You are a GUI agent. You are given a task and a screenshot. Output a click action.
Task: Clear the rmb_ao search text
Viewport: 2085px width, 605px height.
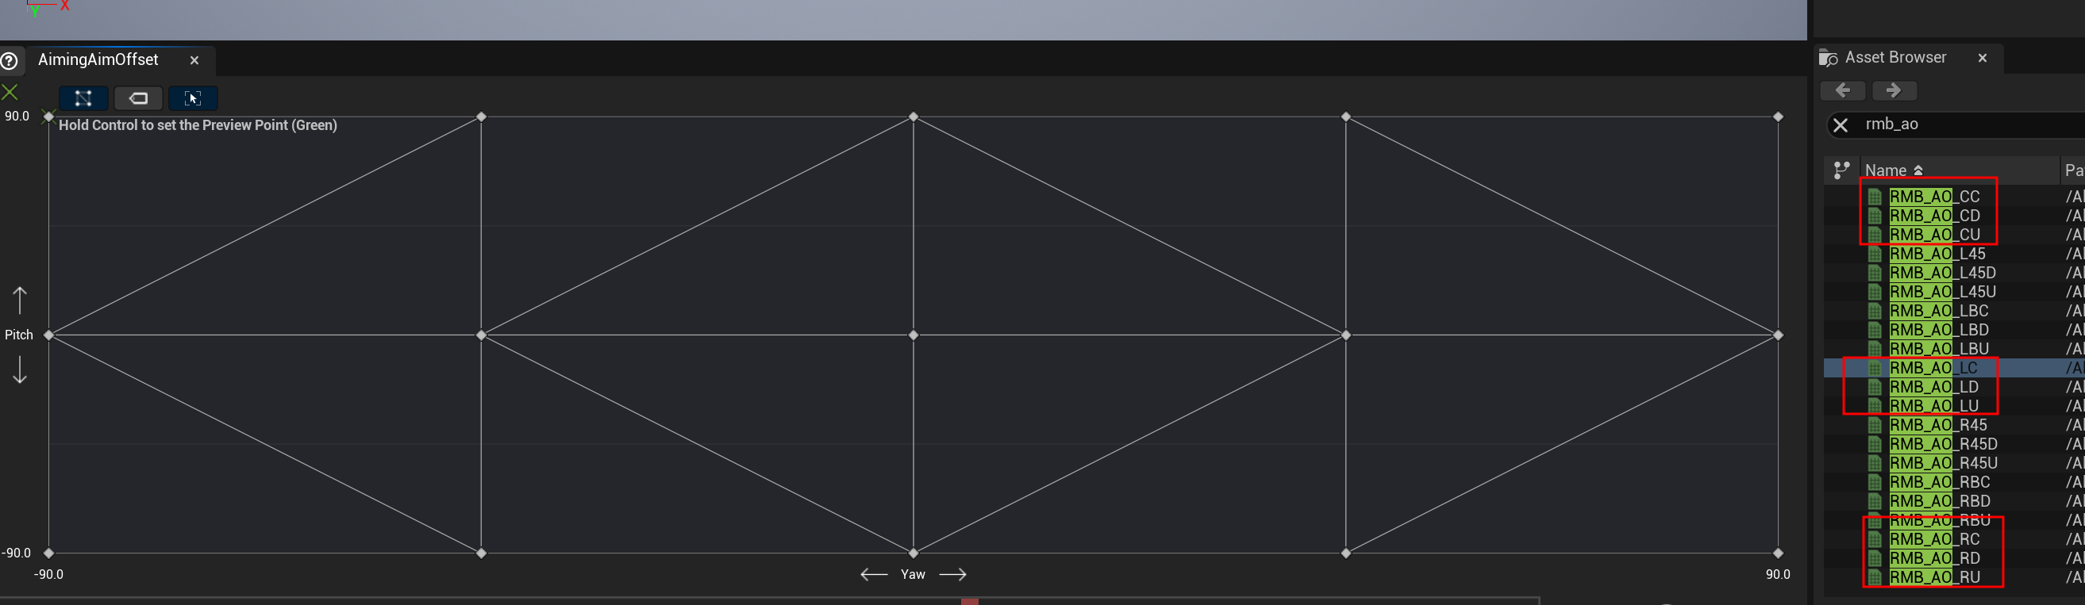[1841, 124]
